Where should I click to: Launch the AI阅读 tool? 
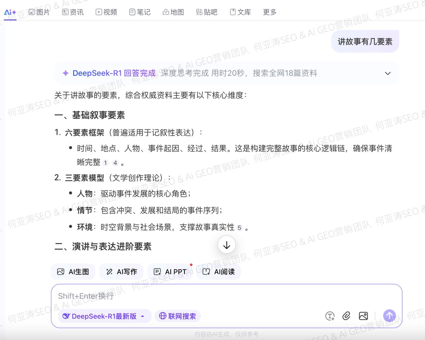[219, 272]
